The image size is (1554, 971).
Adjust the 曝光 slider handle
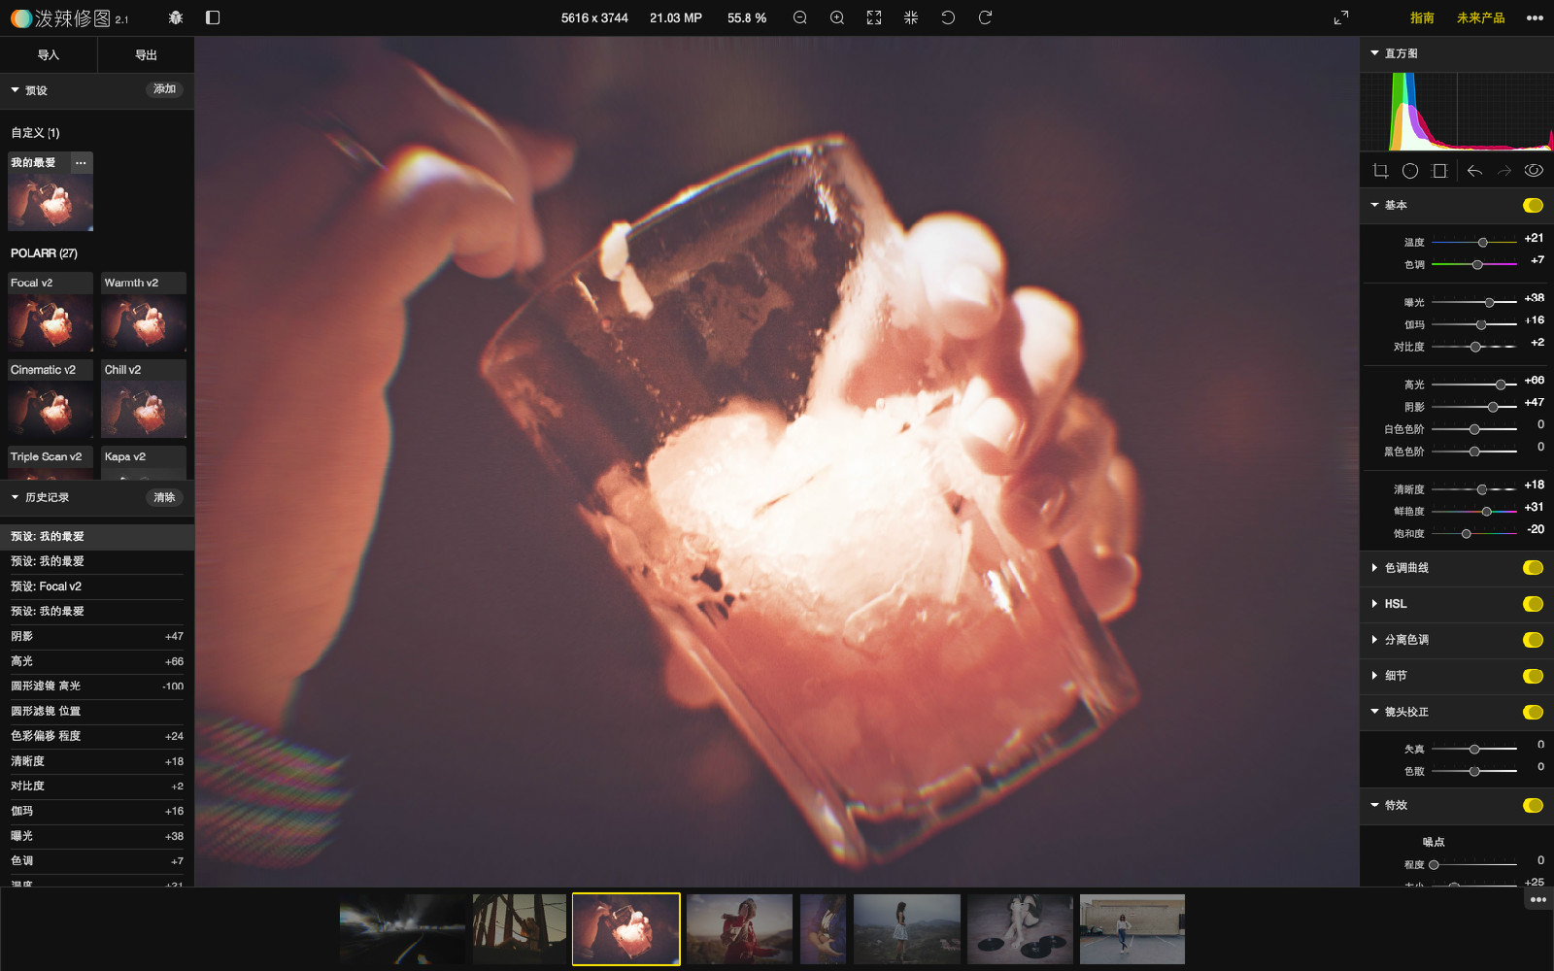click(1490, 303)
